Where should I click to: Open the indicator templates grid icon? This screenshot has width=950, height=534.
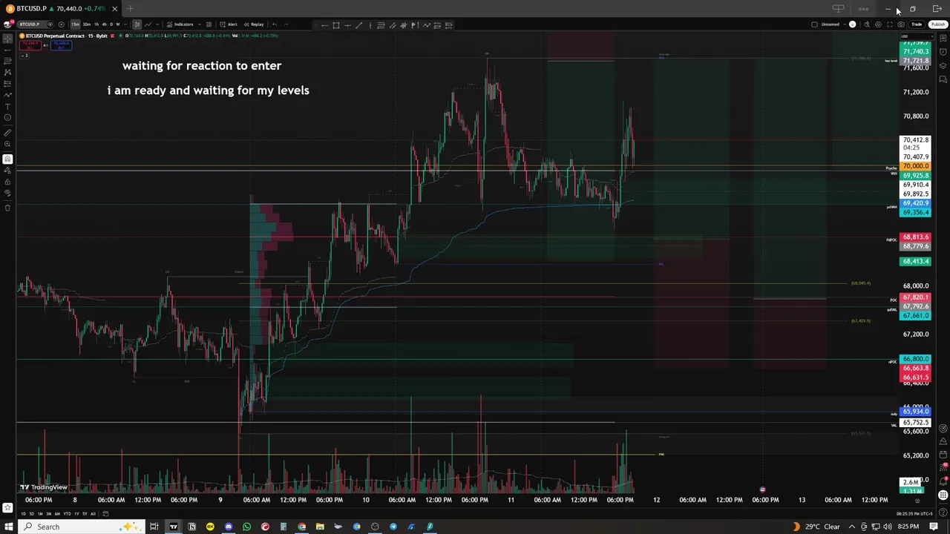[x=209, y=24]
